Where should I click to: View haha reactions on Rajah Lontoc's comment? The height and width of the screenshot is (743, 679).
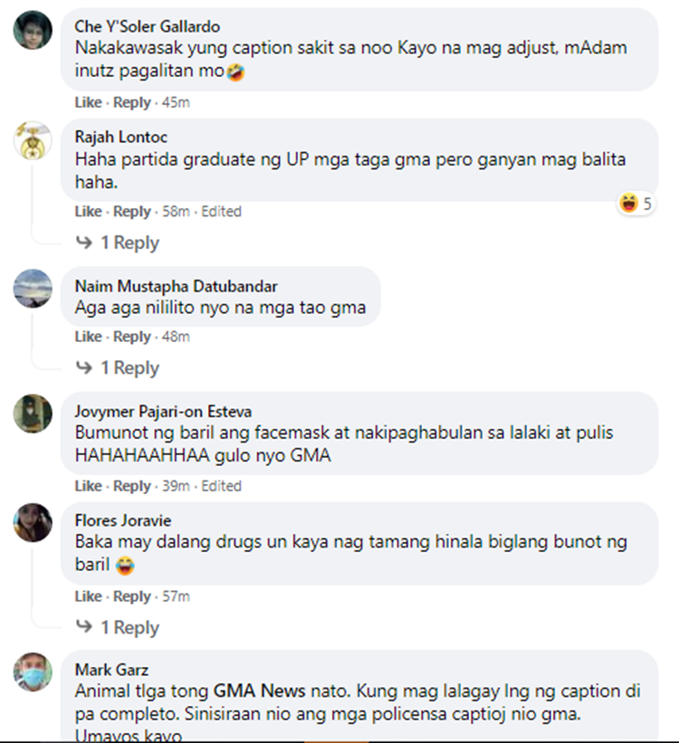636,204
